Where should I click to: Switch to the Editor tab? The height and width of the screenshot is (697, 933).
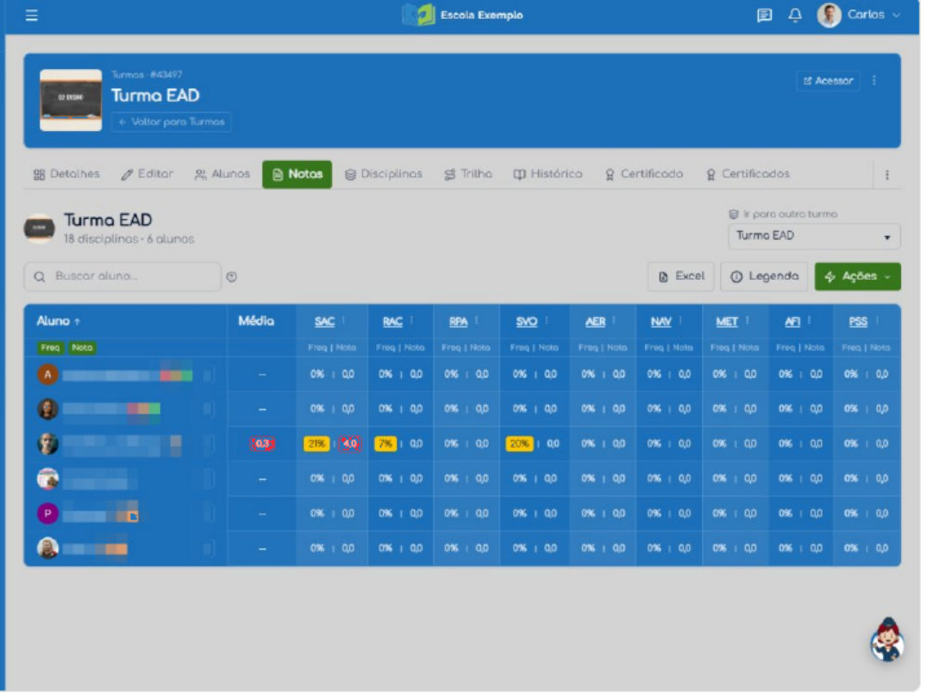click(147, 174)
